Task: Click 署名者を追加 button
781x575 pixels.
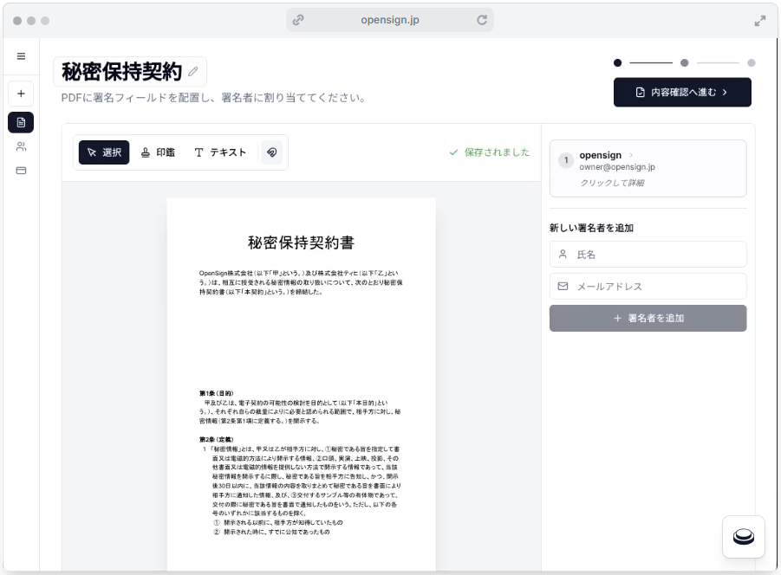Action: 648,318
